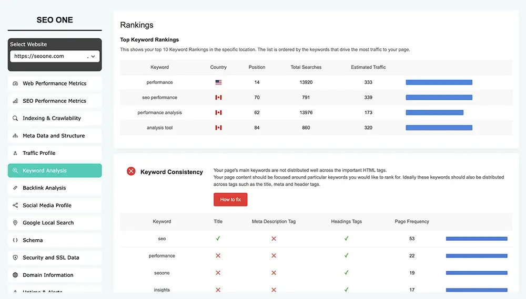Image resolution: width=526 pixels, height=299 pixels.
Task: Click the Headings Tags checkmark for seoone
Action: coord(346,273)
